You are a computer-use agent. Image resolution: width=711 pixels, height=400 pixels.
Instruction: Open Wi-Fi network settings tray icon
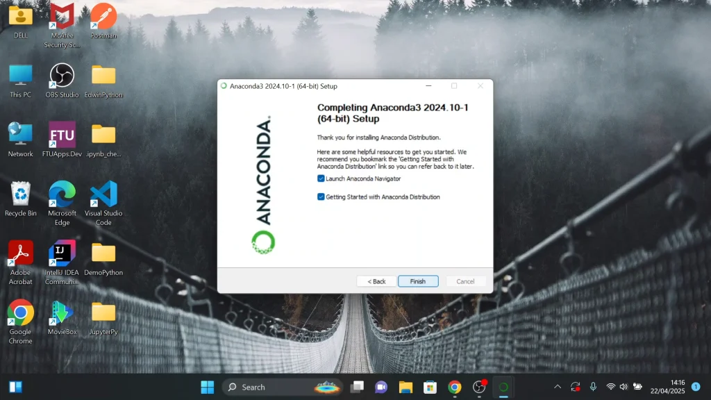[611, 387]
